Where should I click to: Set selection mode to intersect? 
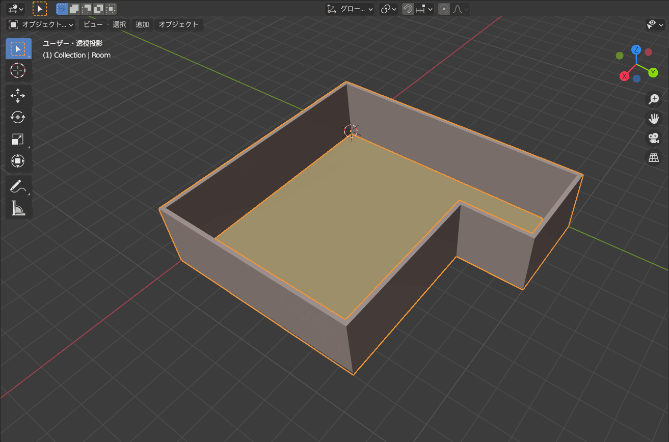pyautogui.click(x=111, y=9)
